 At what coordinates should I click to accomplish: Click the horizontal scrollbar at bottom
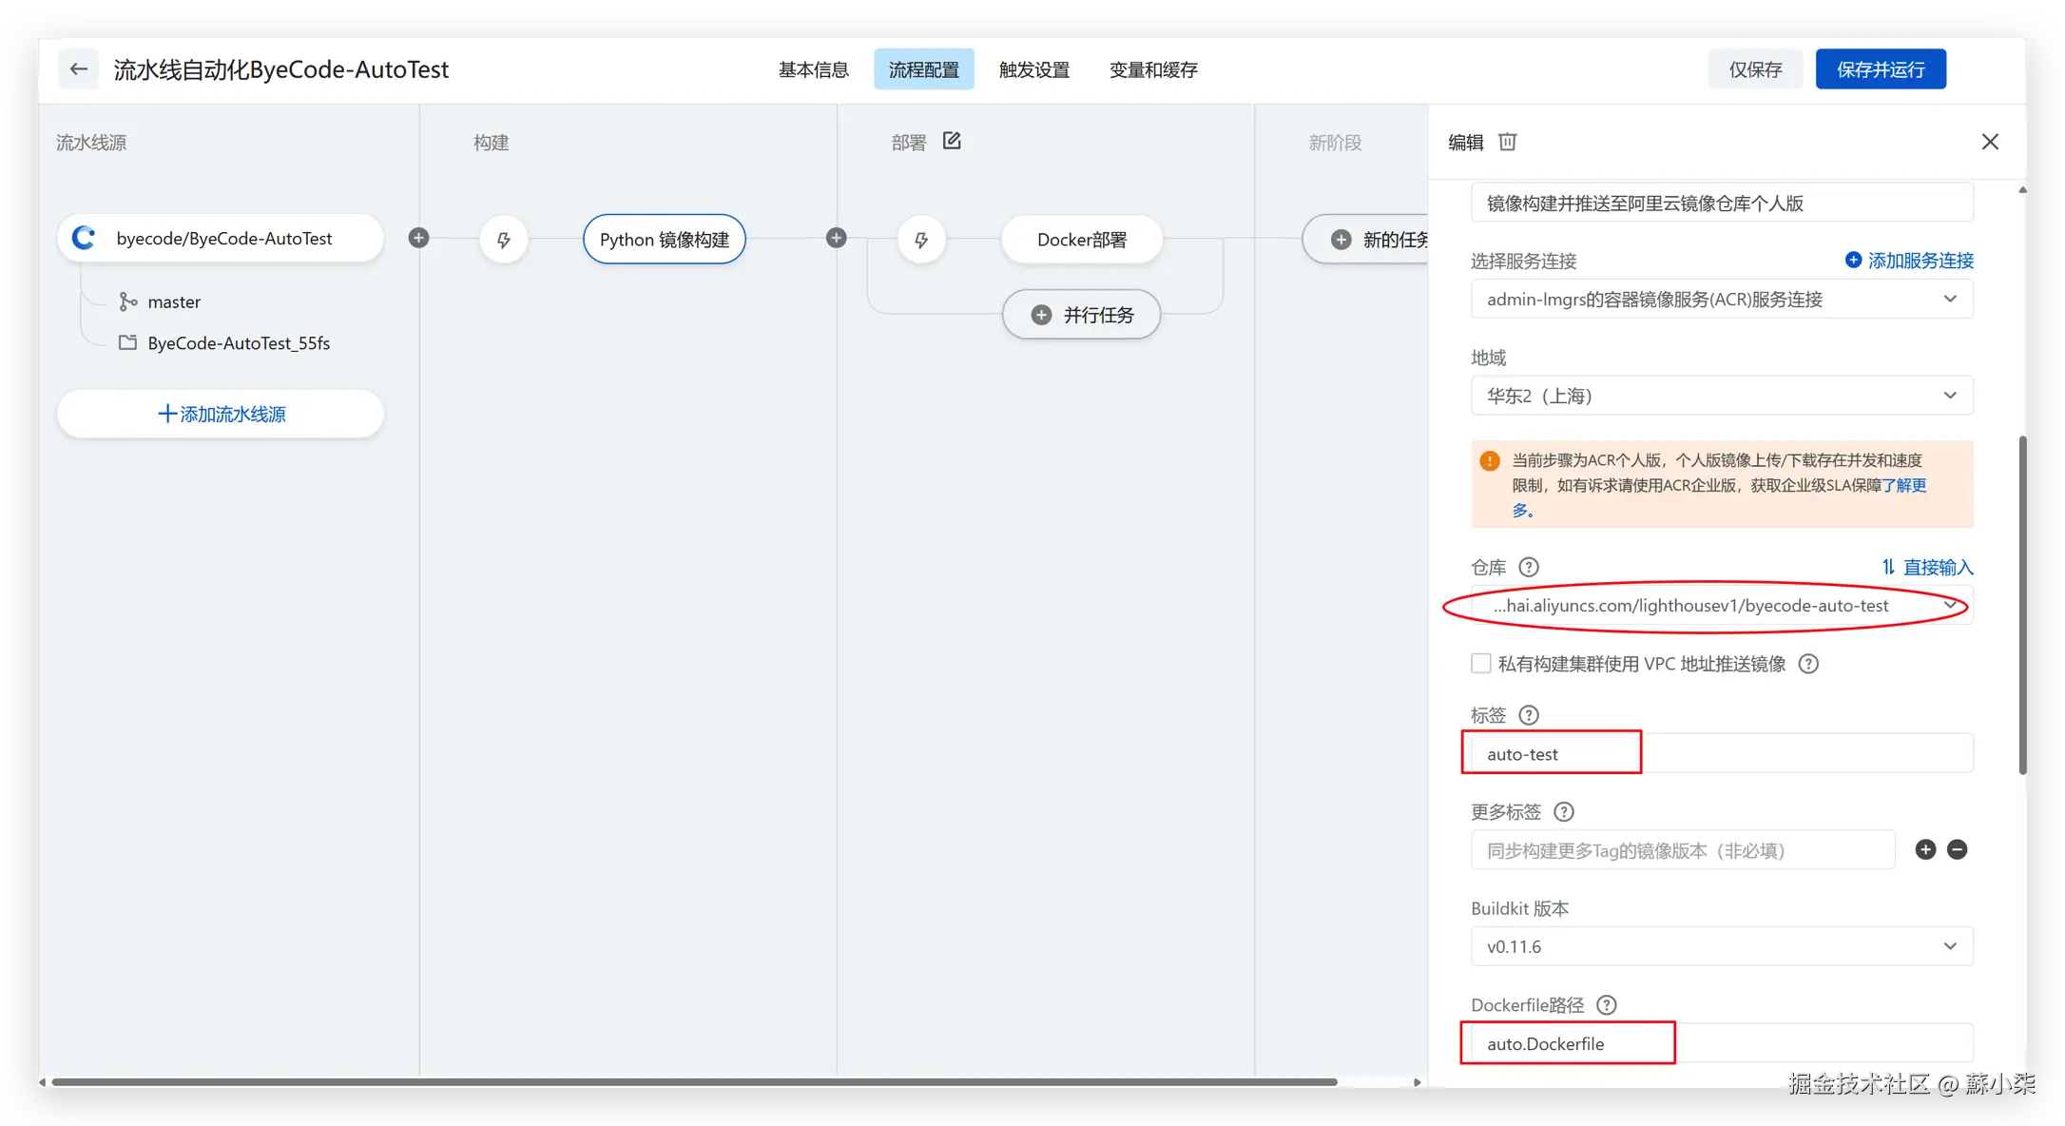(x=694, y=1082)
